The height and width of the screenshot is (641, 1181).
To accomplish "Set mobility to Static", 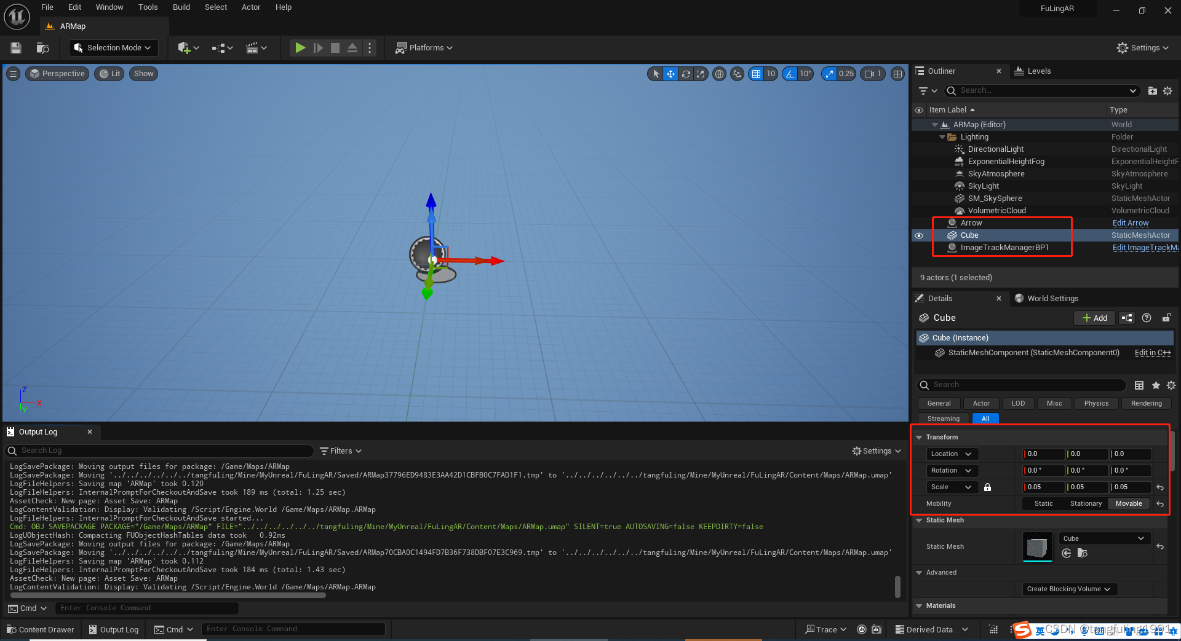I will [x=1043, y=504].
